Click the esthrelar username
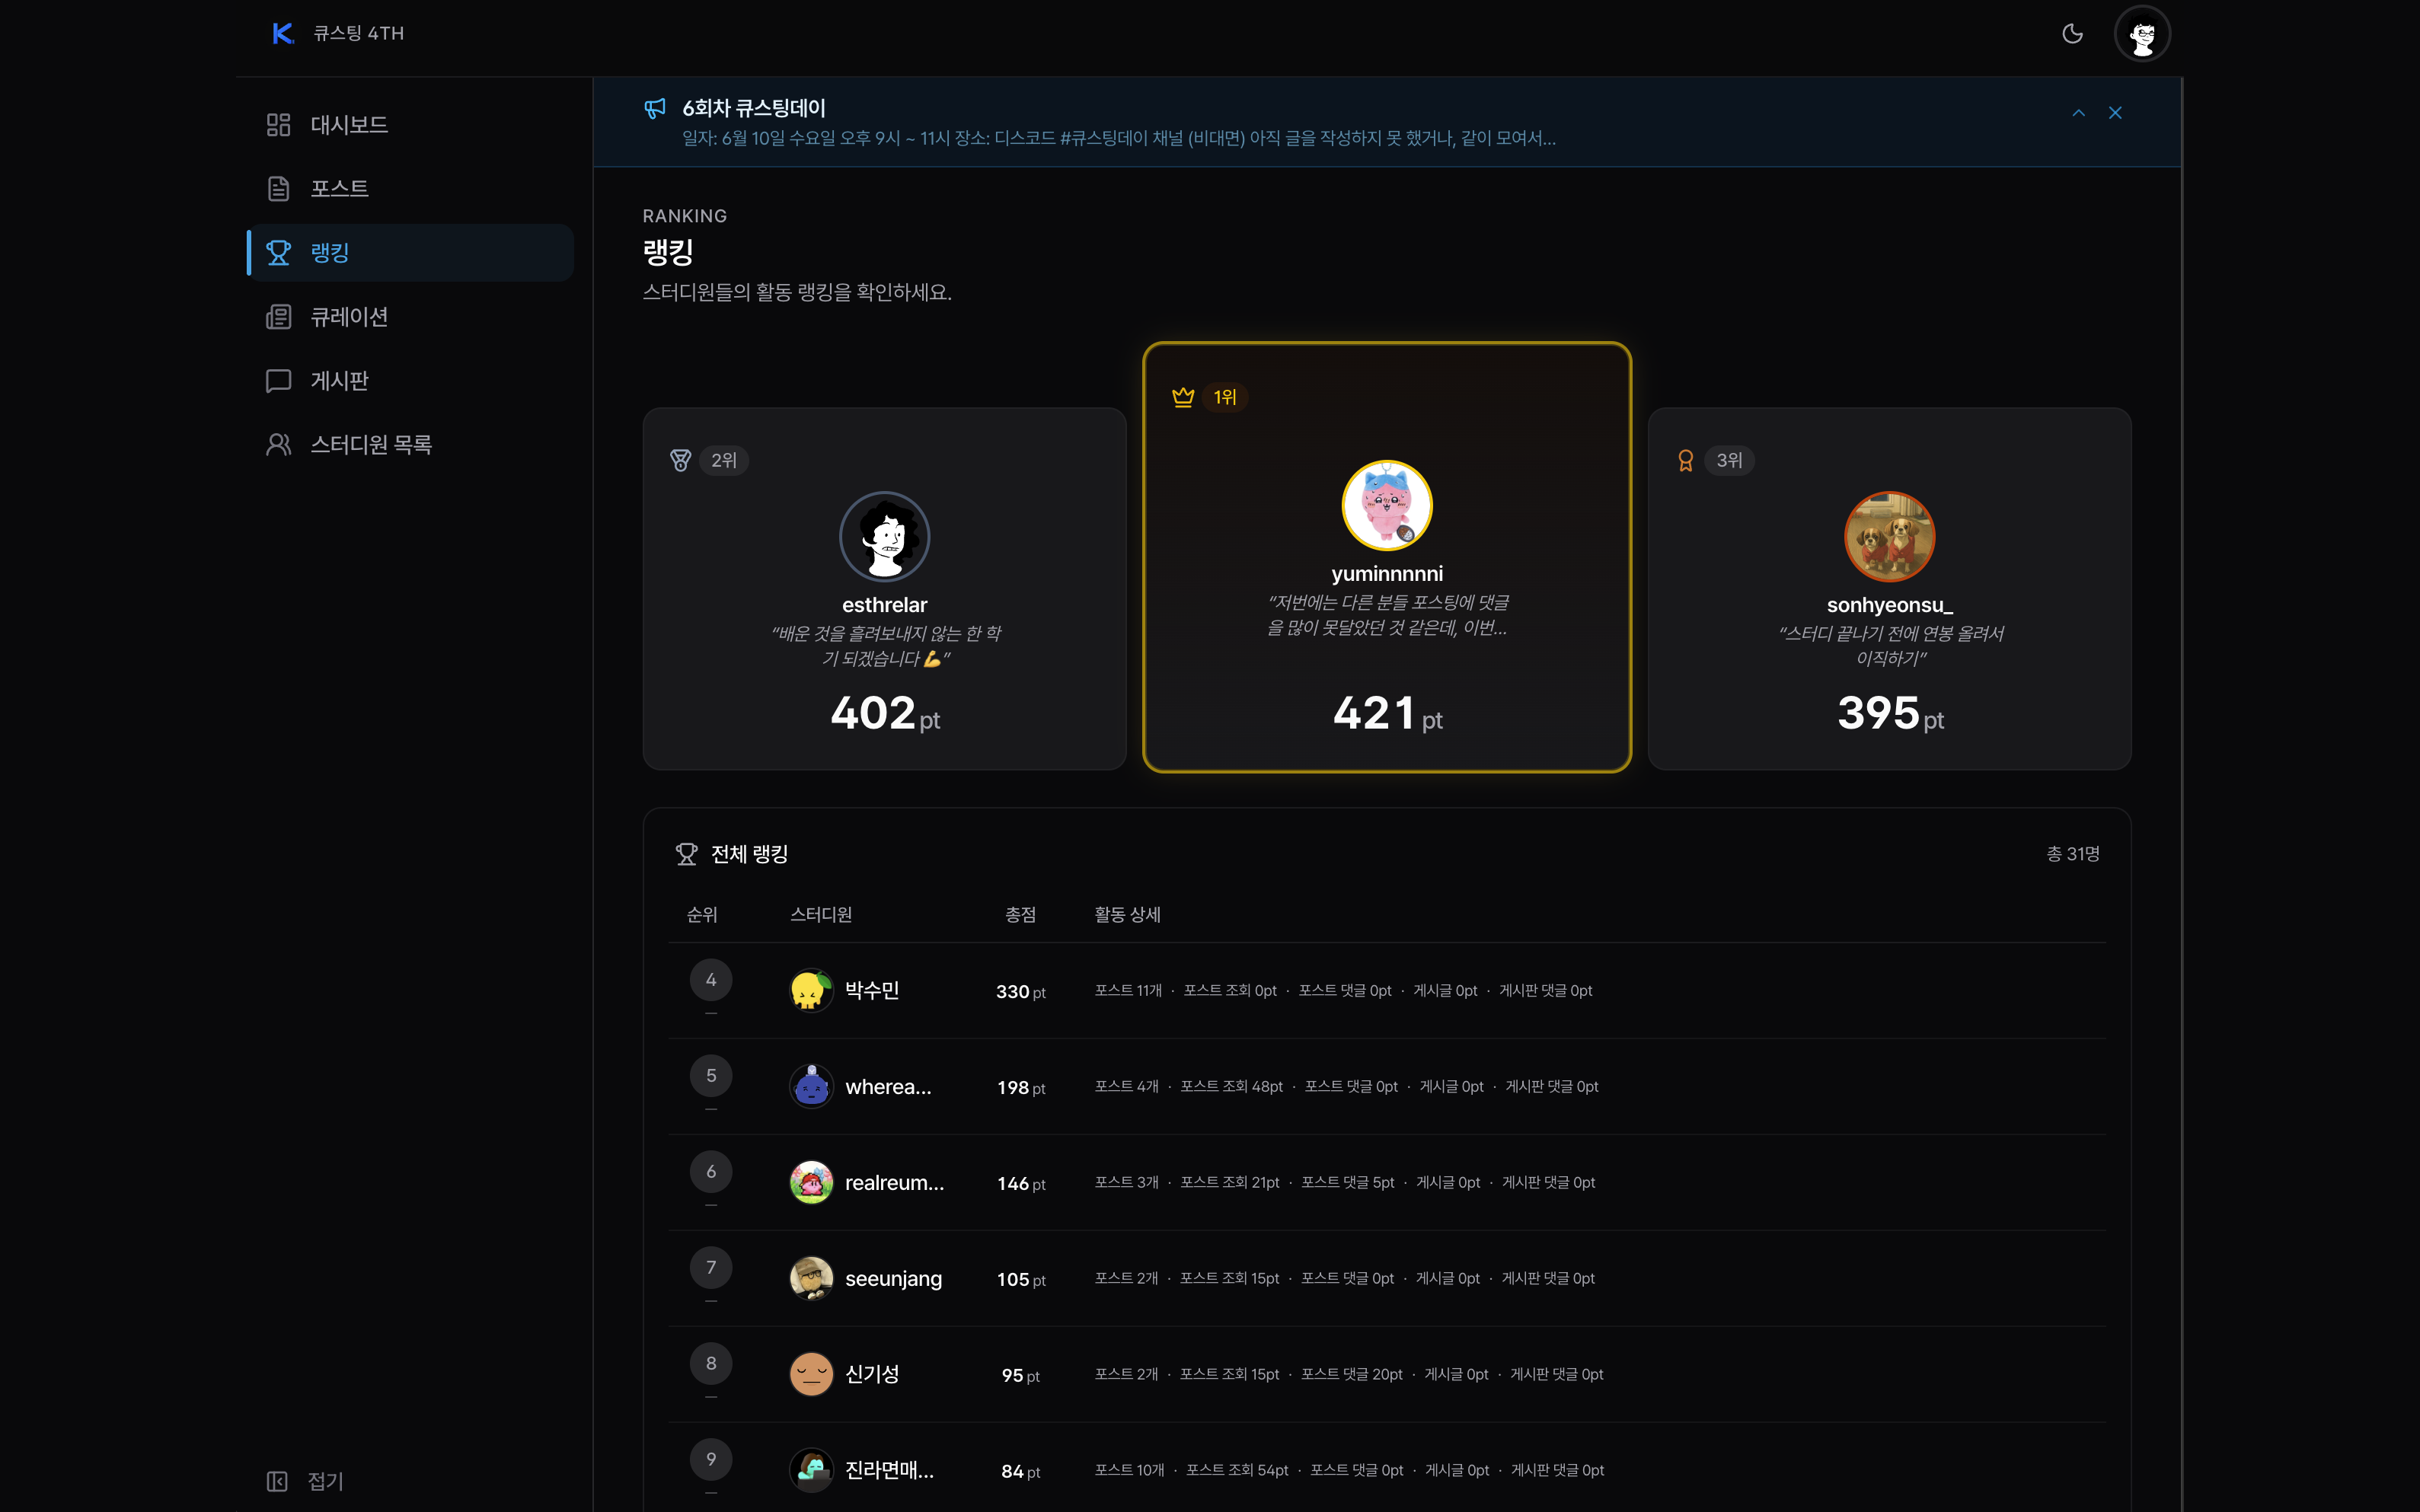 (884, 605)
